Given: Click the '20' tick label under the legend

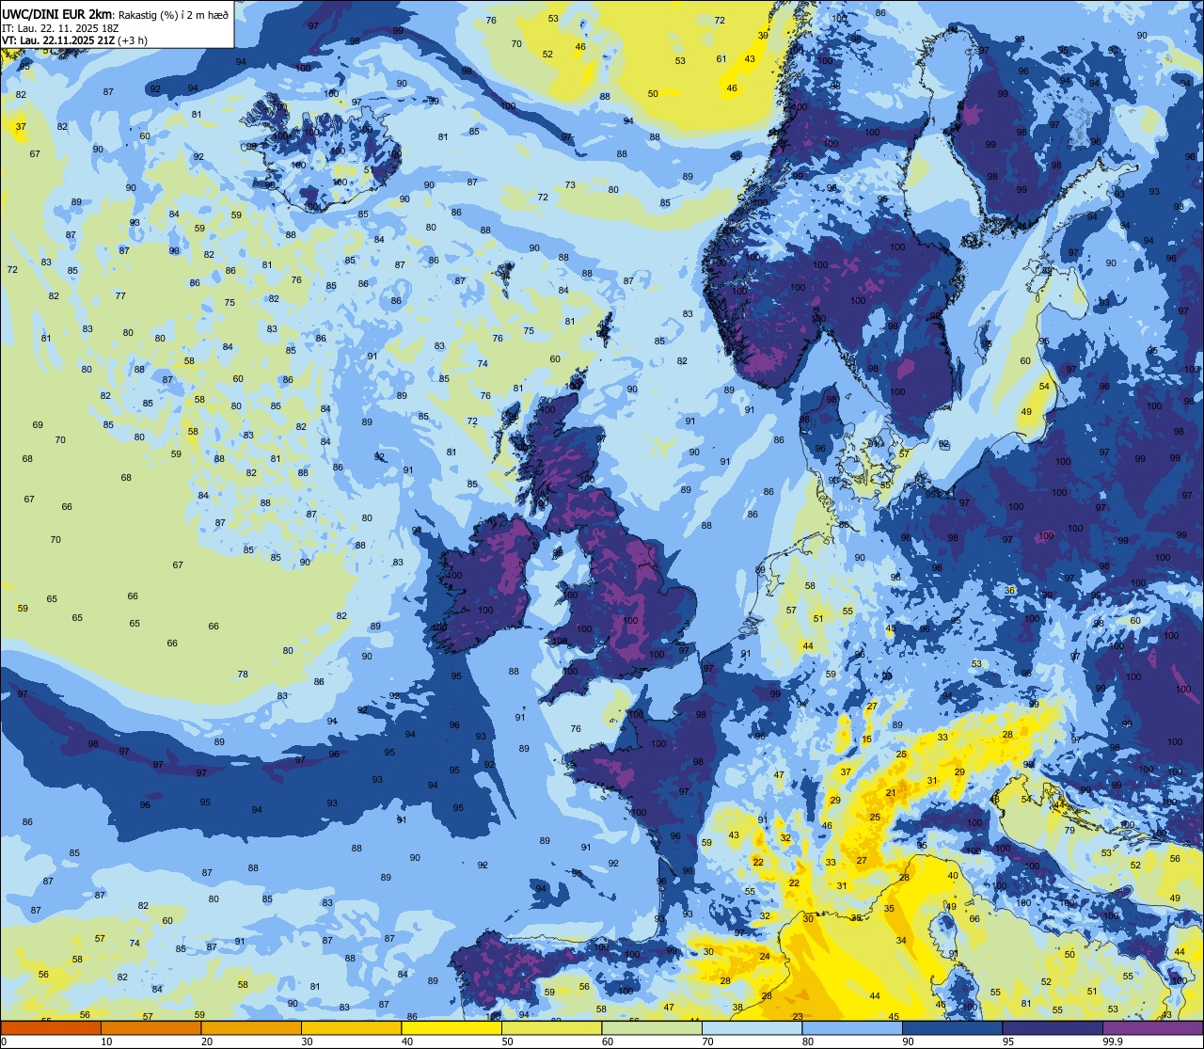Looking at the screenshot, I should click(207, 1041).
